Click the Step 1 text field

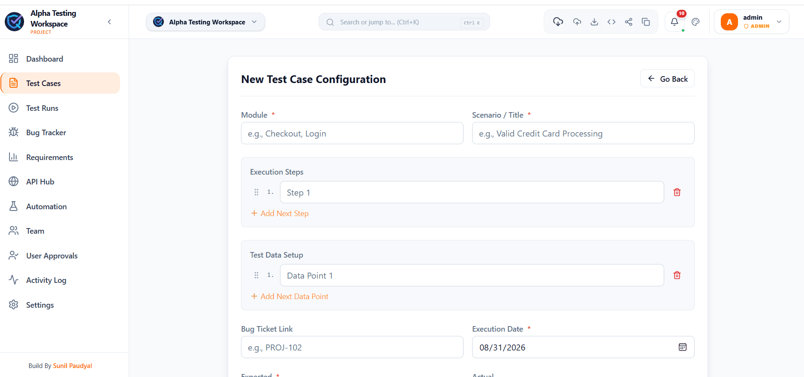click(472, 192)
